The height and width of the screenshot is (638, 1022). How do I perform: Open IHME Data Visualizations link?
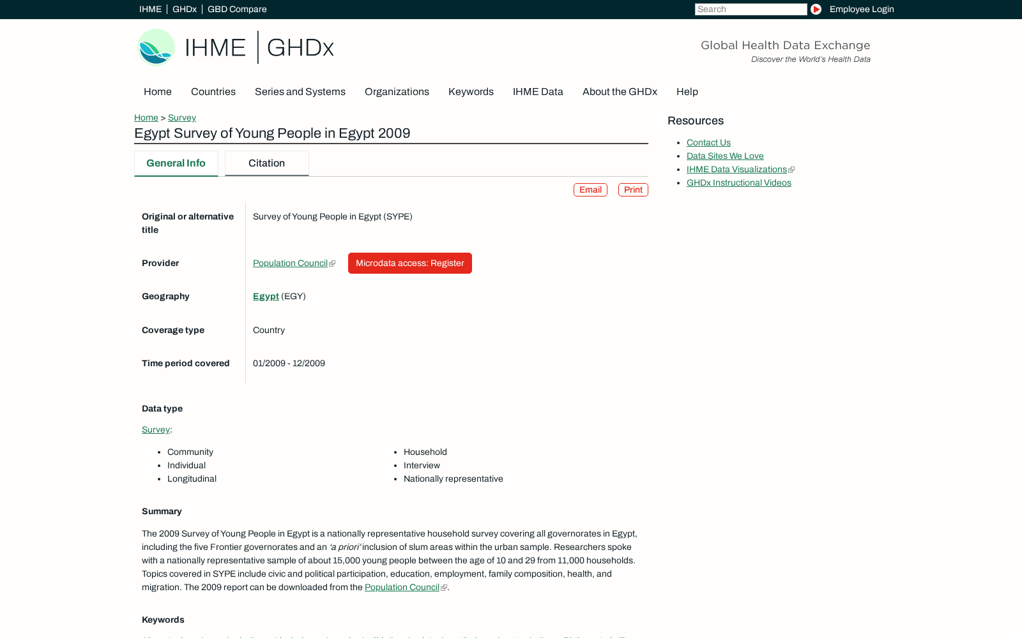pyautogui.click(x=736, y=169)
